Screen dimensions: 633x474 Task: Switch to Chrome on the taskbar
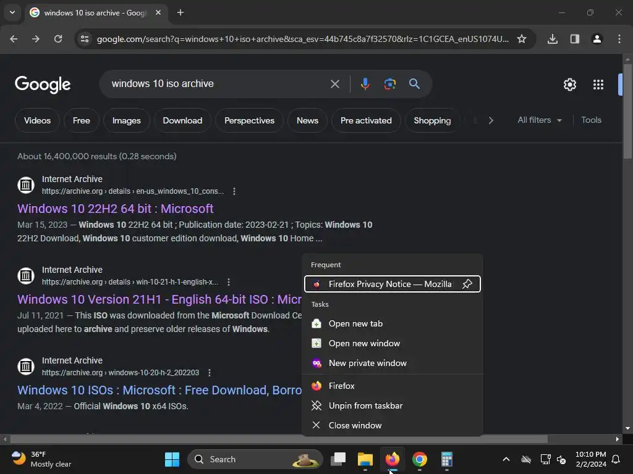click(x=420, y=459)
